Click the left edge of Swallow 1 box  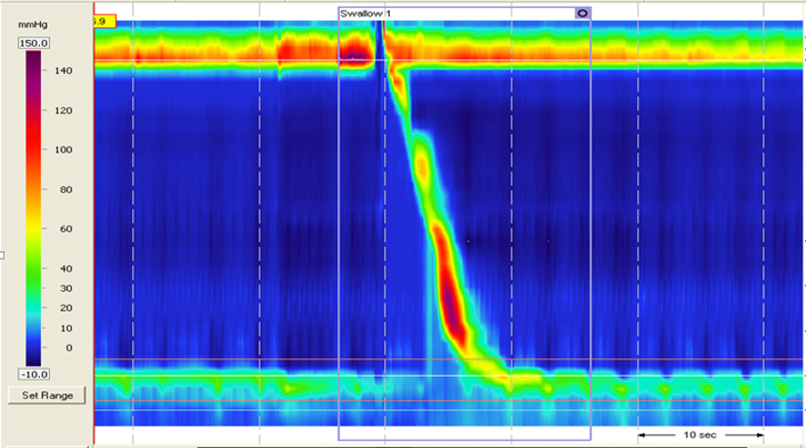(x=339, y=244)
